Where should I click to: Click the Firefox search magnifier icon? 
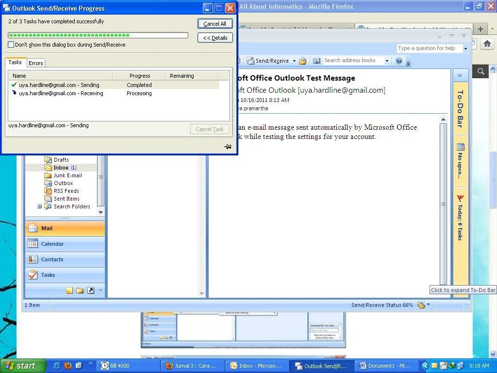[x=480, y=71]
